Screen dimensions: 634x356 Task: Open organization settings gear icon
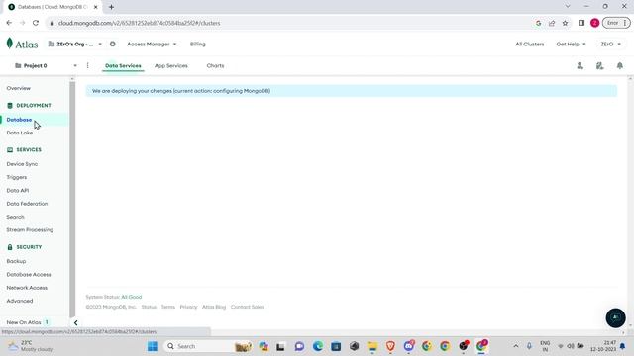point(112,44)
